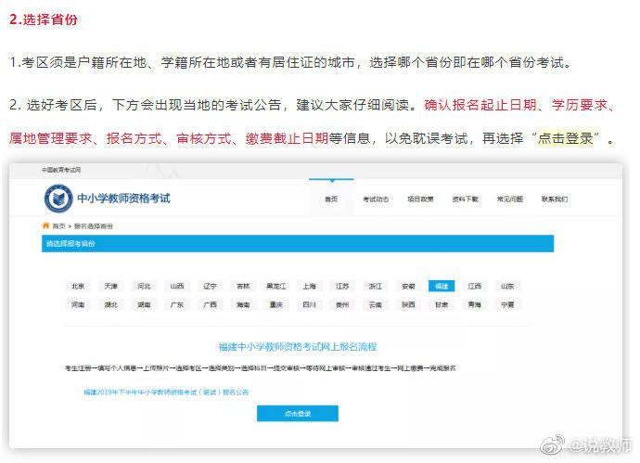Select the 湖南 province button
Image resolution: width=640 pixels, height=463 pixels.
point(144,304)
